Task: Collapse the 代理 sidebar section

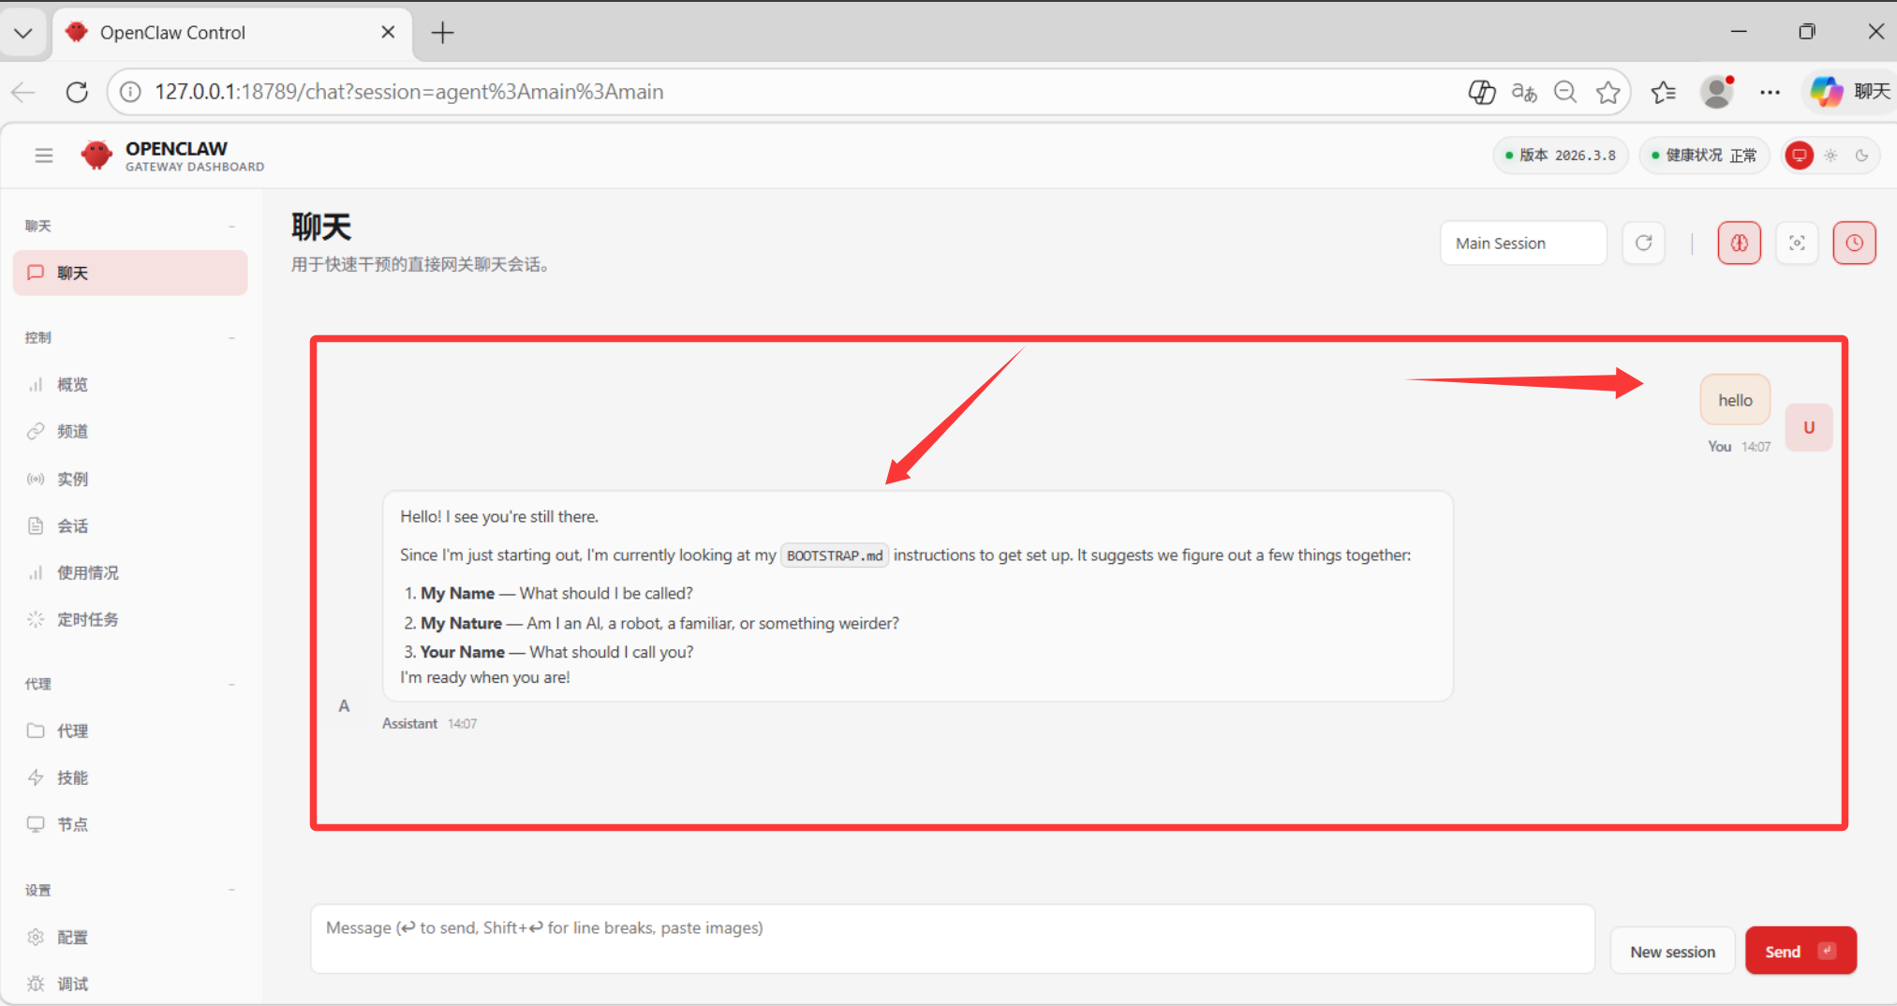Action: 231,685
